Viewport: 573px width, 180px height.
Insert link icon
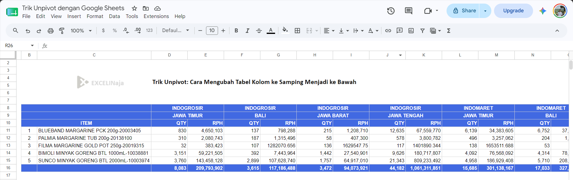click(x=388, y=31)
